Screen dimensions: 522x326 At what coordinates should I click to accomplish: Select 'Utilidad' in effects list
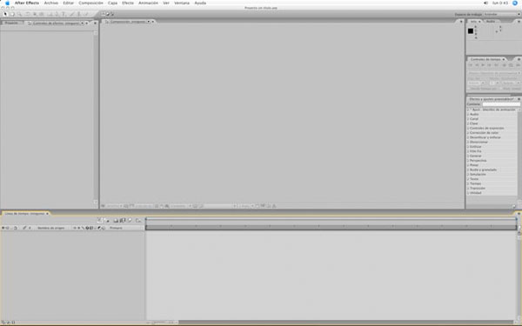coord(475,193)
